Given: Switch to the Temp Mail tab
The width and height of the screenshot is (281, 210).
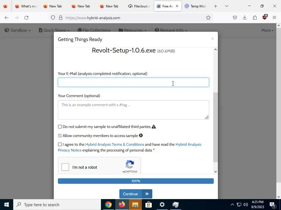Looking at the screenshot, I should [196, 6].
